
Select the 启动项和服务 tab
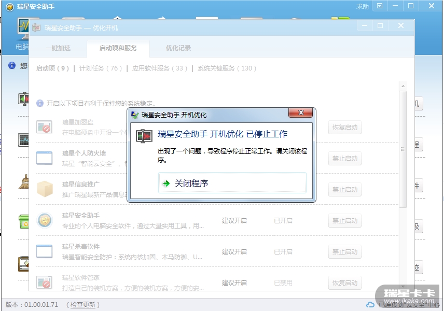[118, 48]
